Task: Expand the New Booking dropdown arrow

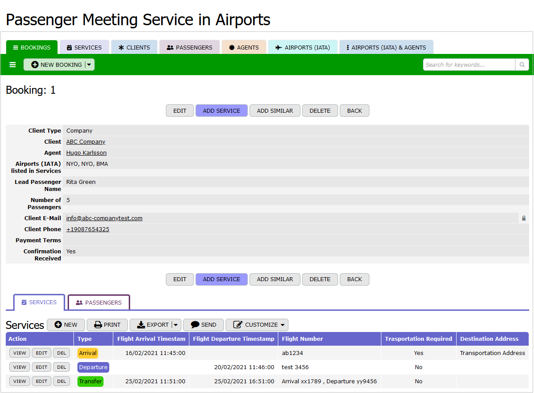Action: [89, 65]
